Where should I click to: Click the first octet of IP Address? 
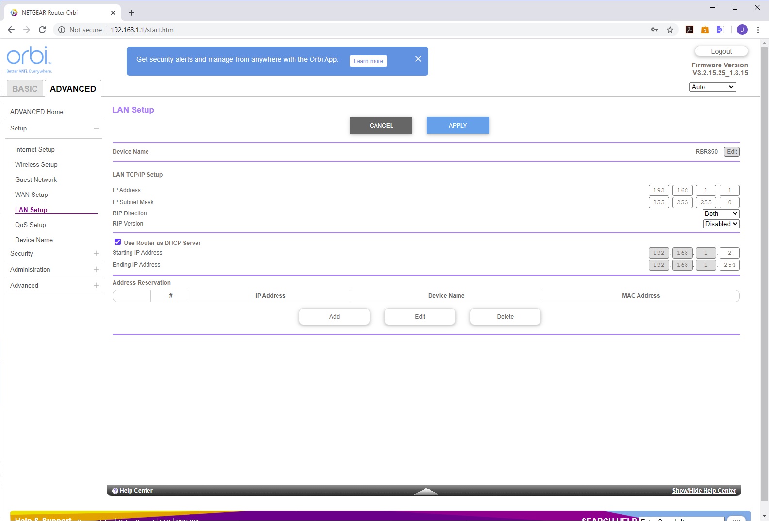tap(659, 190)
